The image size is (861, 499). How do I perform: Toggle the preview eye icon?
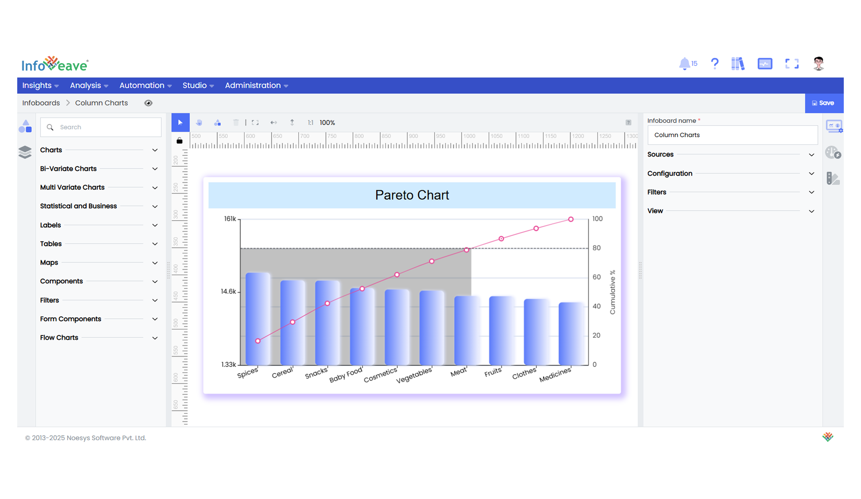click(x=149, y=103)
